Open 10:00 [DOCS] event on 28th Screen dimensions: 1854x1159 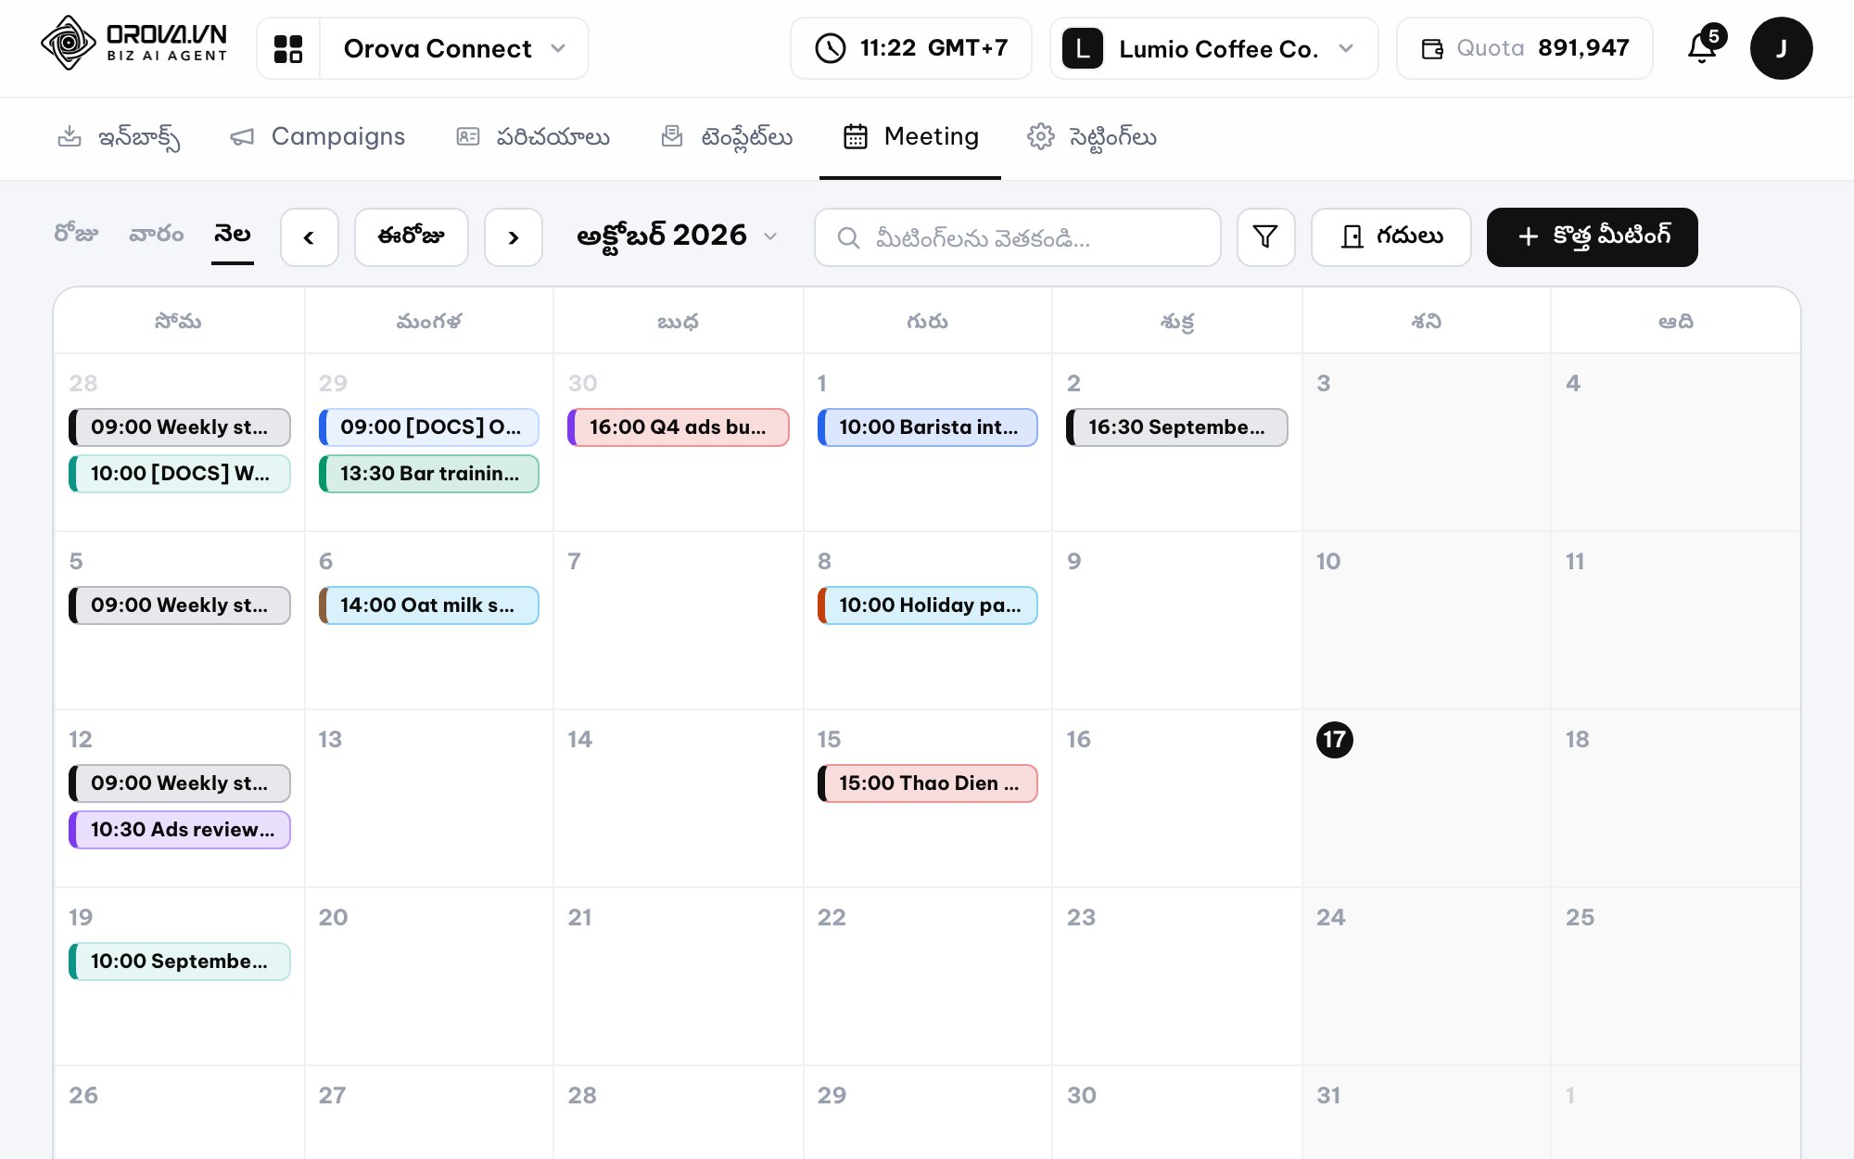[180, 474]
